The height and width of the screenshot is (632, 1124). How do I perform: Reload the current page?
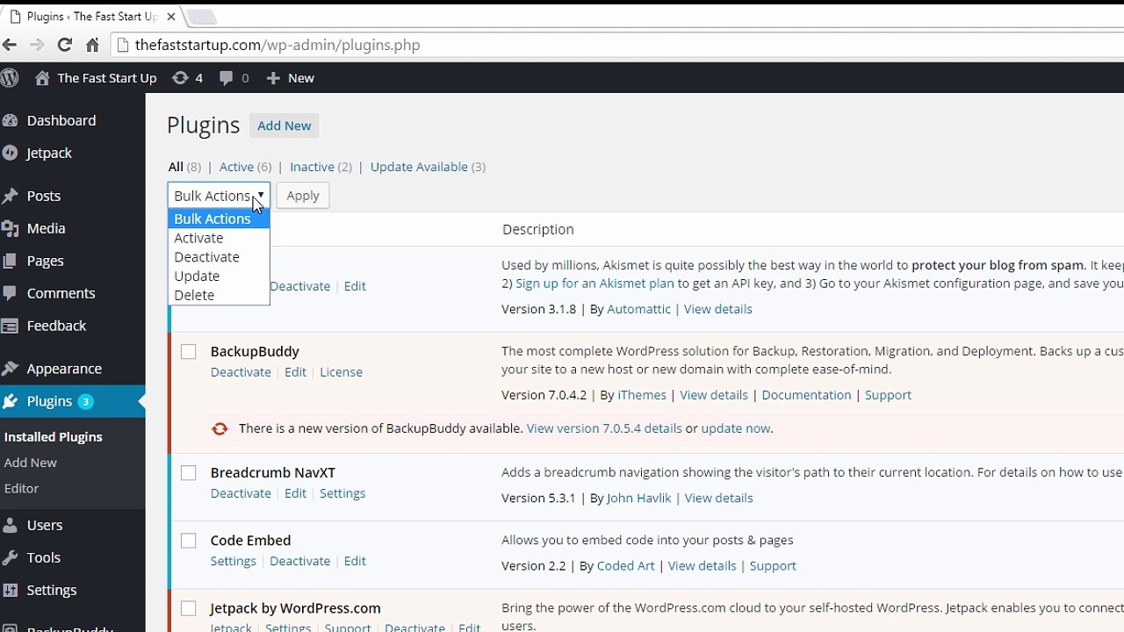tap(64, 45)
